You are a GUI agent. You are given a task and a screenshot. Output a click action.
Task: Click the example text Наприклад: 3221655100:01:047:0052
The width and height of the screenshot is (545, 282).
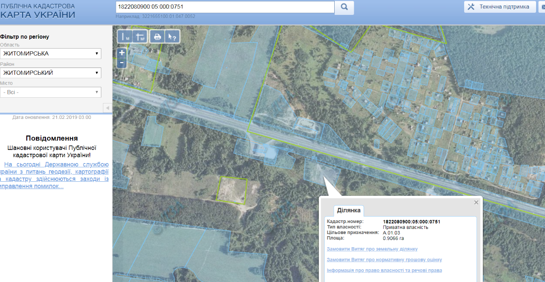(x=155, y=17)
